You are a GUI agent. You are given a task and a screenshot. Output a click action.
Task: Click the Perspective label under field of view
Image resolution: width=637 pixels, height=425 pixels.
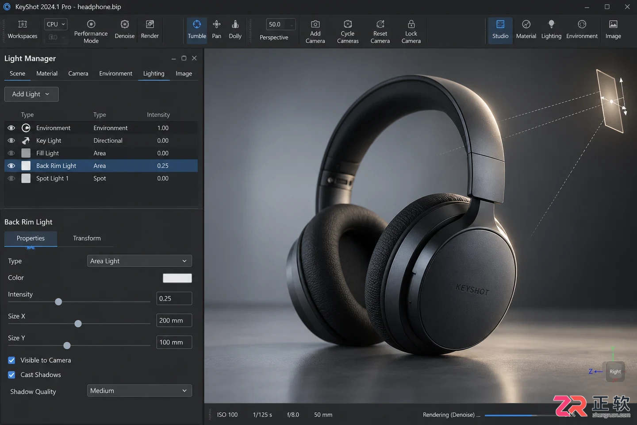[x=274, y=38]
